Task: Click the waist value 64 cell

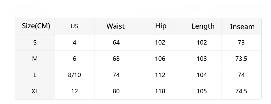Action: click(116, 42)
